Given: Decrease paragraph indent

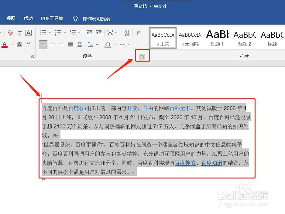Looking at the screenshot, I should pyautogui.click(x=89, y=33).
